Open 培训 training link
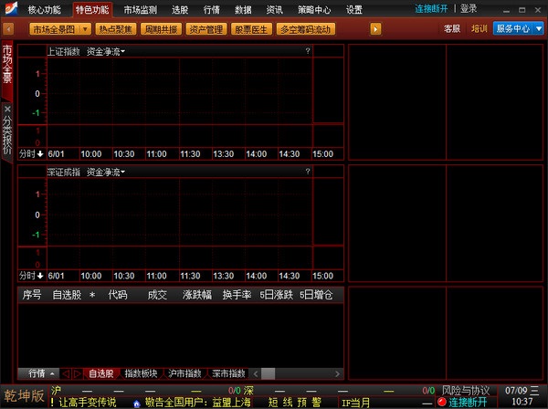The height and width of the screenshot is (409, 548). 479,28
